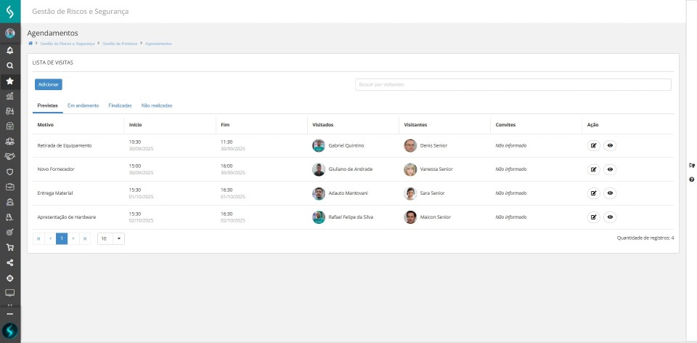Open the share icon in the sidebar
The image size is (697, 343).
point(10,262)
